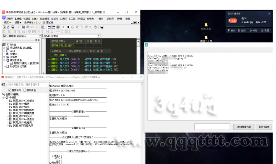Click the Paste icon in IDE toolbar
276x164 pixels.
coord(28,27)
